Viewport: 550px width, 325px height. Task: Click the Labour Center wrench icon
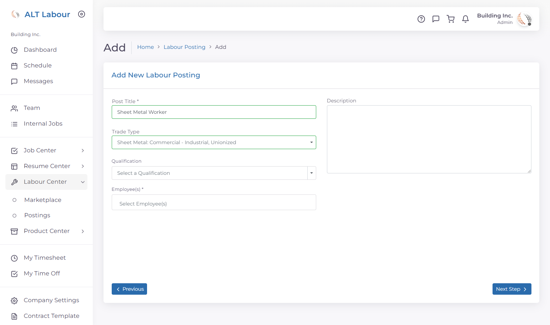click(x=14, y=182)
